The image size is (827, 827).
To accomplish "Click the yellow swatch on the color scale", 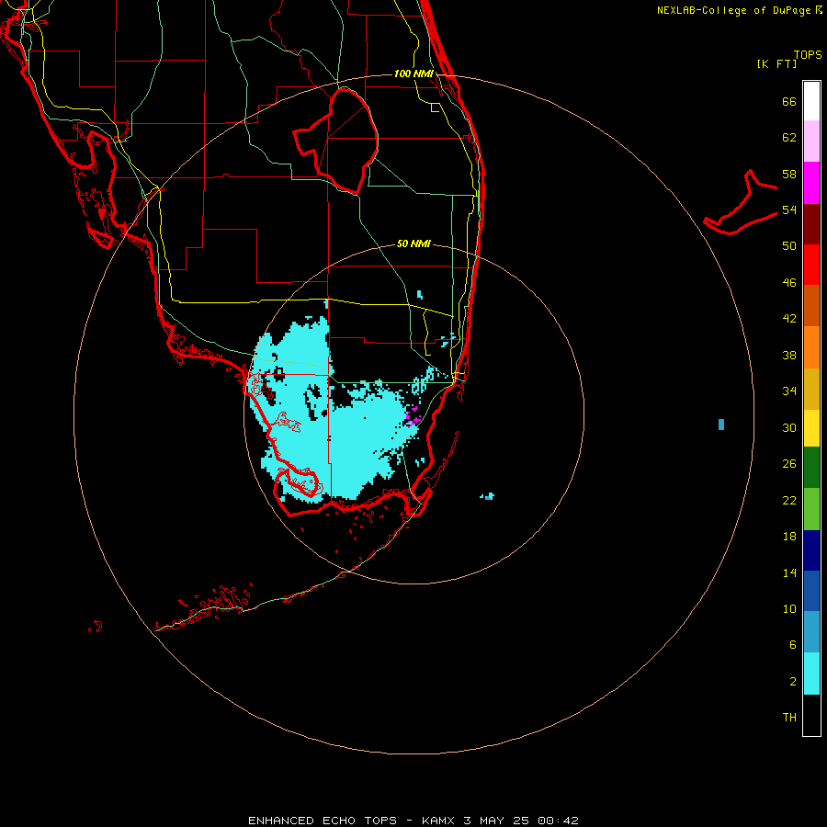I will pos(811,428).
